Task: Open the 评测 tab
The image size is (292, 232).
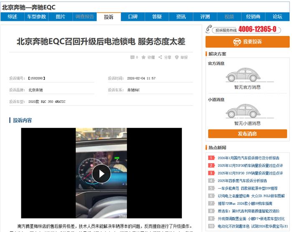Action: pyautogui.click(x=205, y=17)
